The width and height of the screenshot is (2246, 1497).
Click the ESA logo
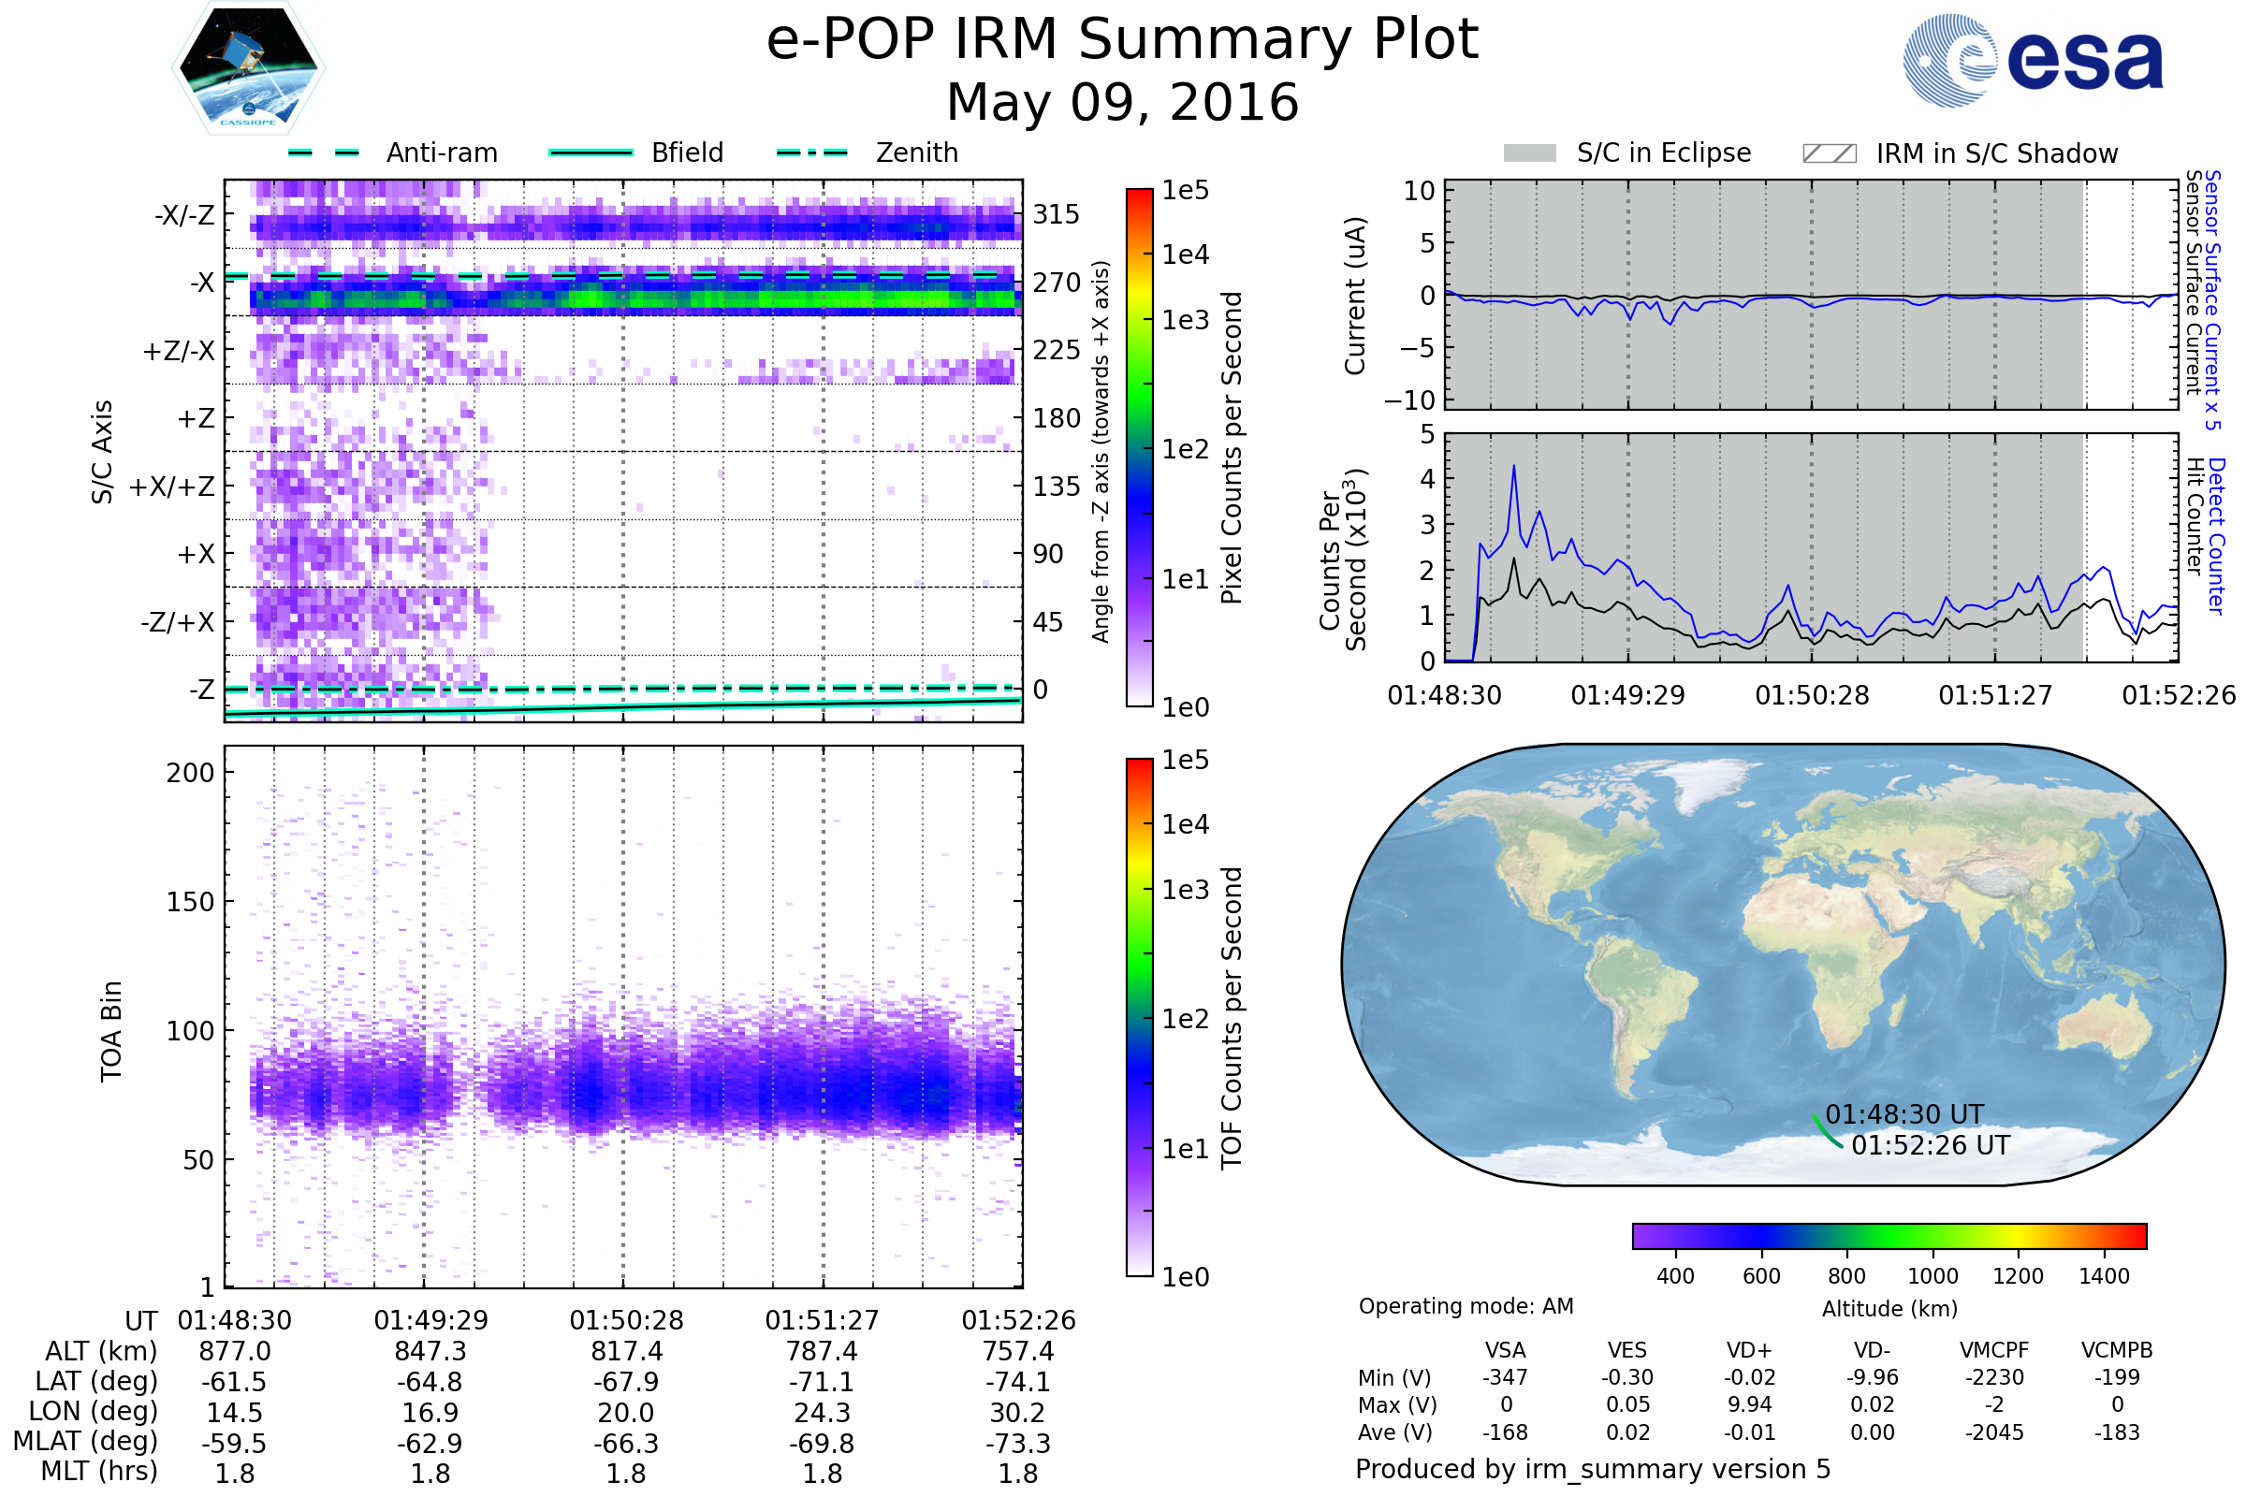2034,59
